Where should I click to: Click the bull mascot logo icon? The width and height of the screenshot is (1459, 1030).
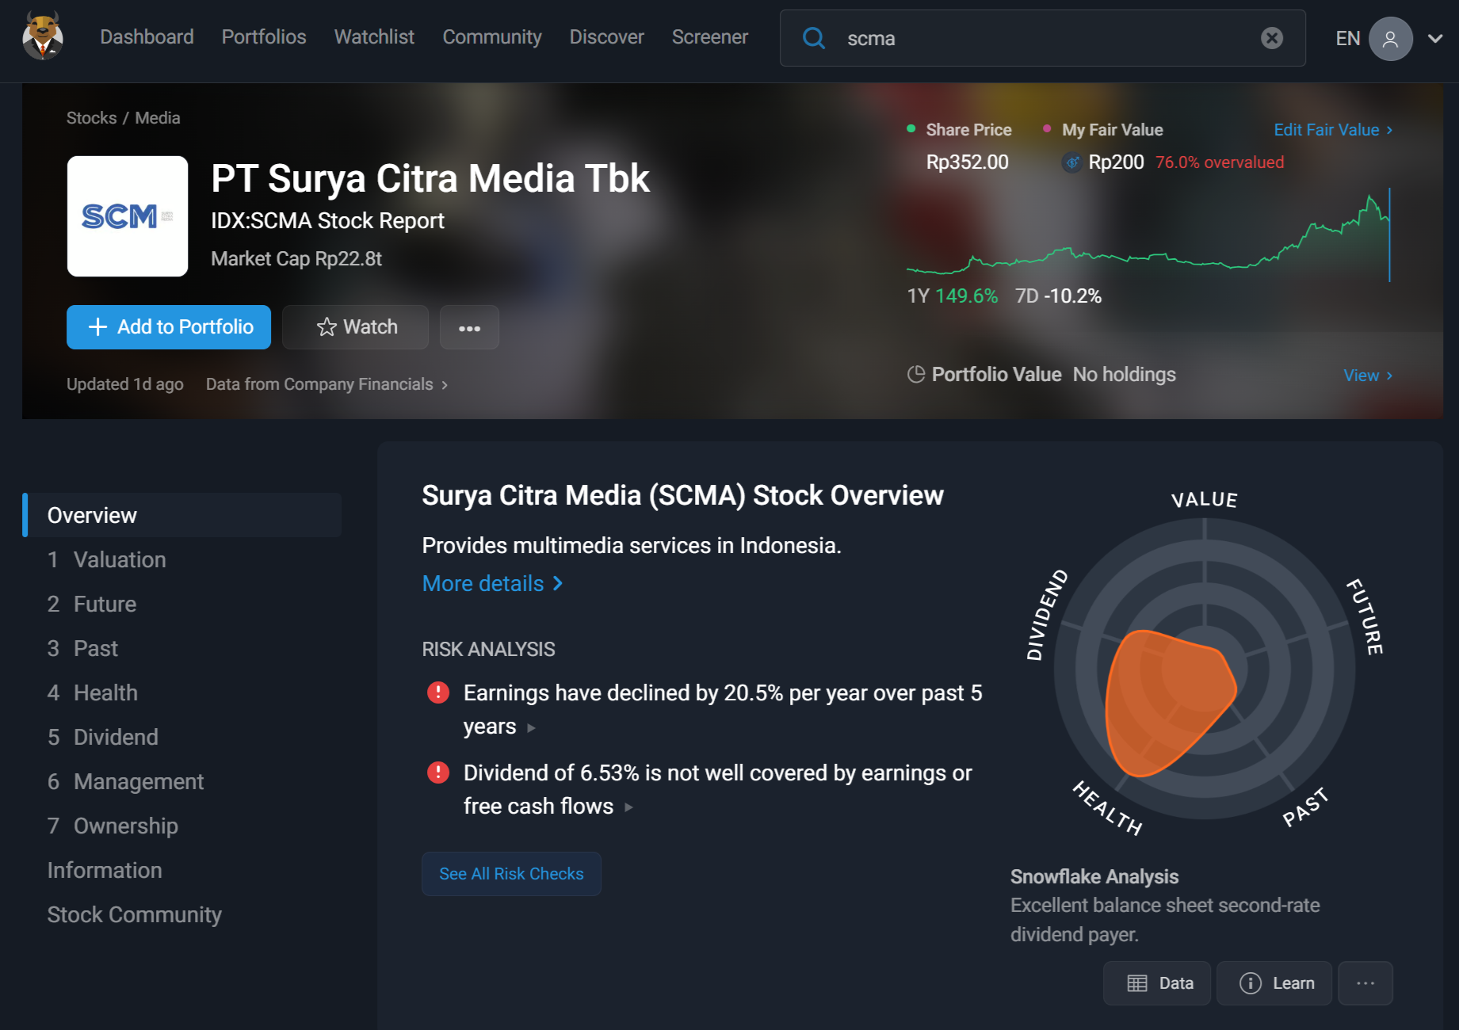point(43,36)
